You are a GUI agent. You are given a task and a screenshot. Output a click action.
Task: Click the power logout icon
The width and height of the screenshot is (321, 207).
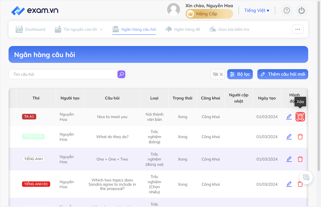tap(302, 10)
